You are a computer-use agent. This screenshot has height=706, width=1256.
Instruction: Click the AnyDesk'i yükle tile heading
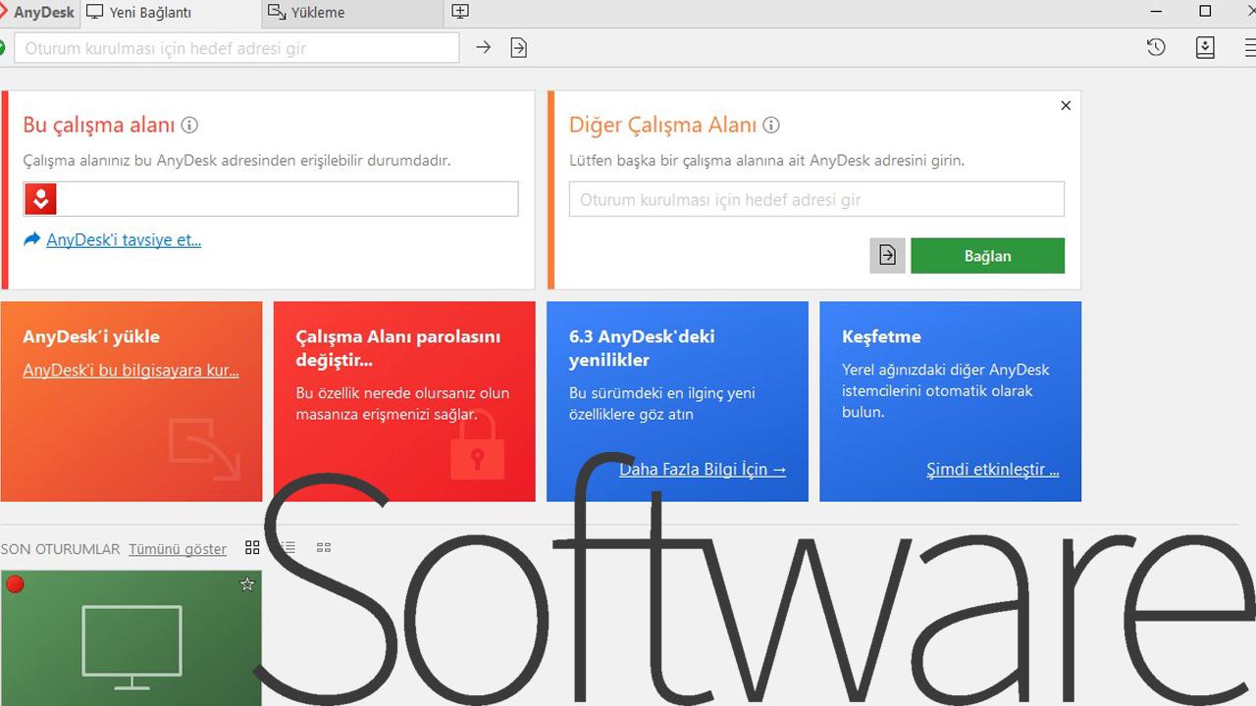point(91,336)
